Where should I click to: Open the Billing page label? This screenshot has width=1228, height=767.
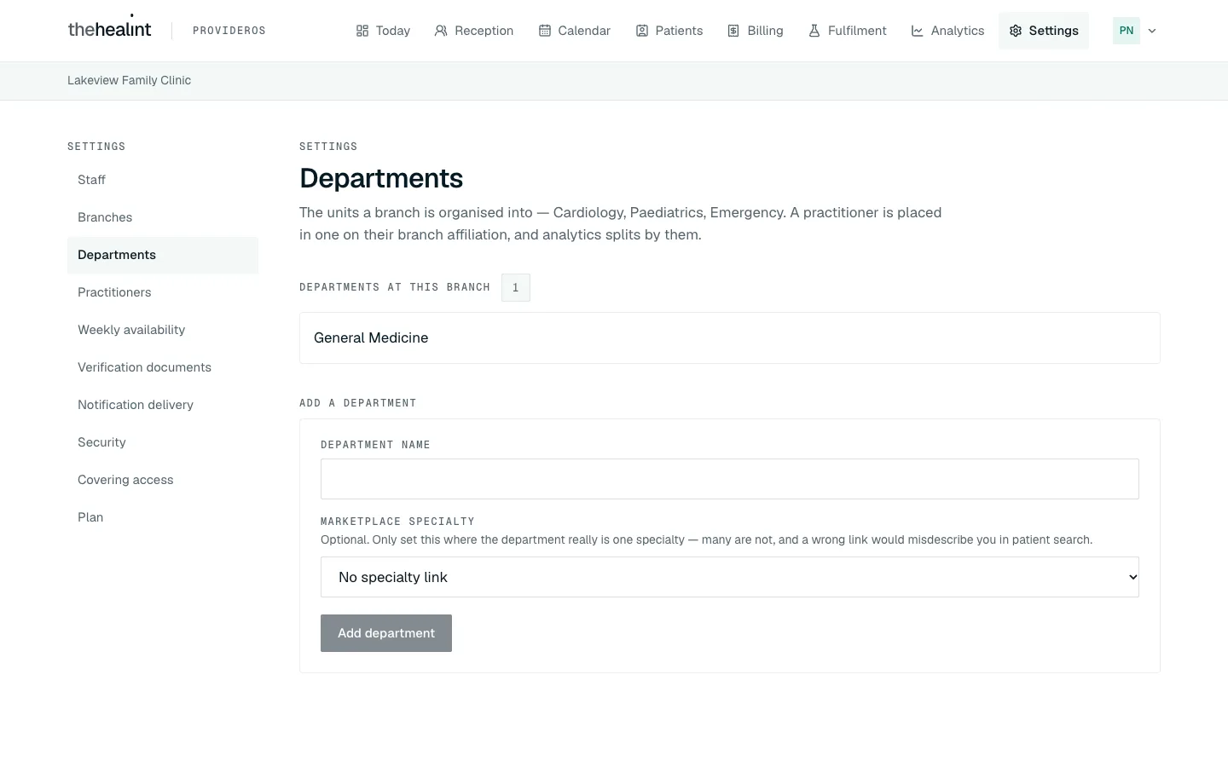[x=765, y=31]
